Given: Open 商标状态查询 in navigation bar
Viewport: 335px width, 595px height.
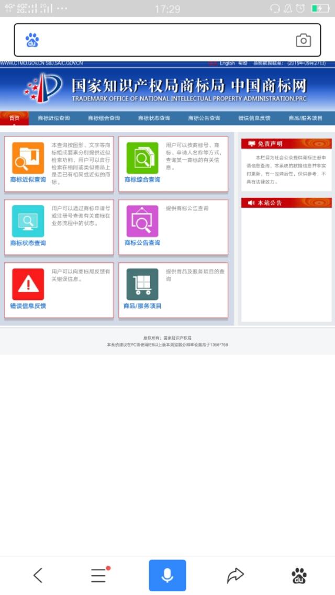Looking at the screenshot, I should 154,118.
